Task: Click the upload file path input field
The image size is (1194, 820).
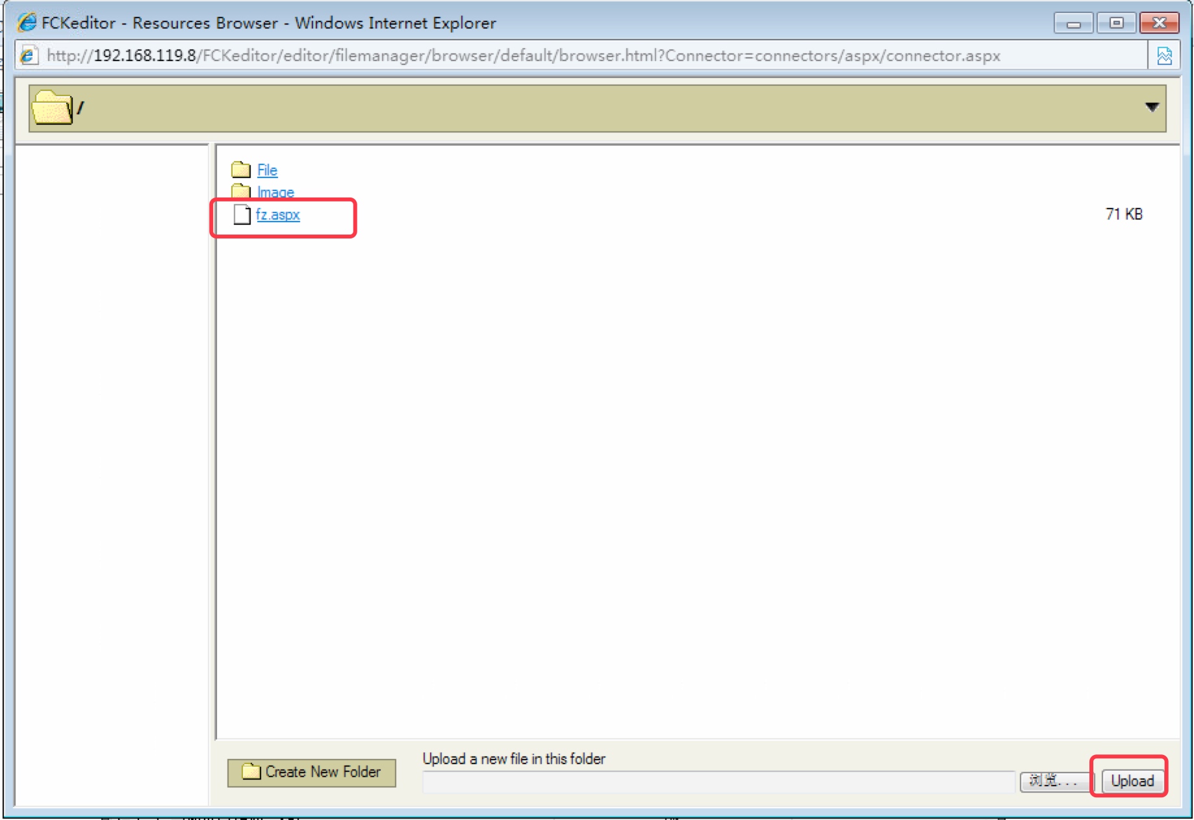Action: pyautogui.click(x=718, y=782)
